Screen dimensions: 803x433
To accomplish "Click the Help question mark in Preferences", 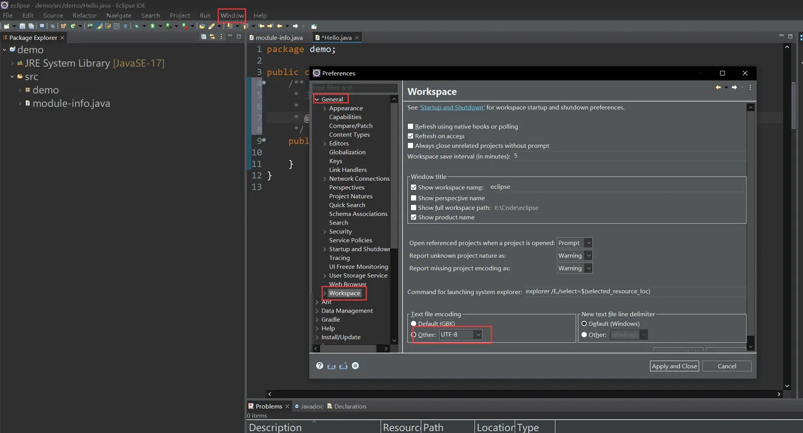I will click(x=319, y=365).
